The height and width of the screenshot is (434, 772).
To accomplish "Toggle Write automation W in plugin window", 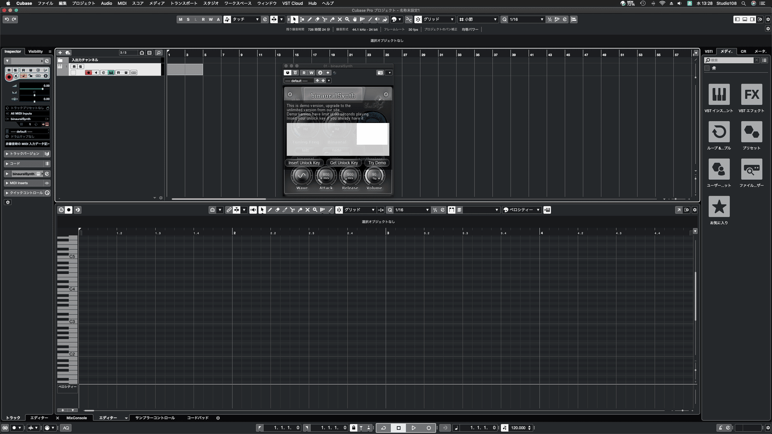I will click(311, 73).
